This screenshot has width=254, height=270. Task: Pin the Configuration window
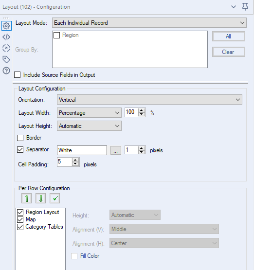[245, 7]
